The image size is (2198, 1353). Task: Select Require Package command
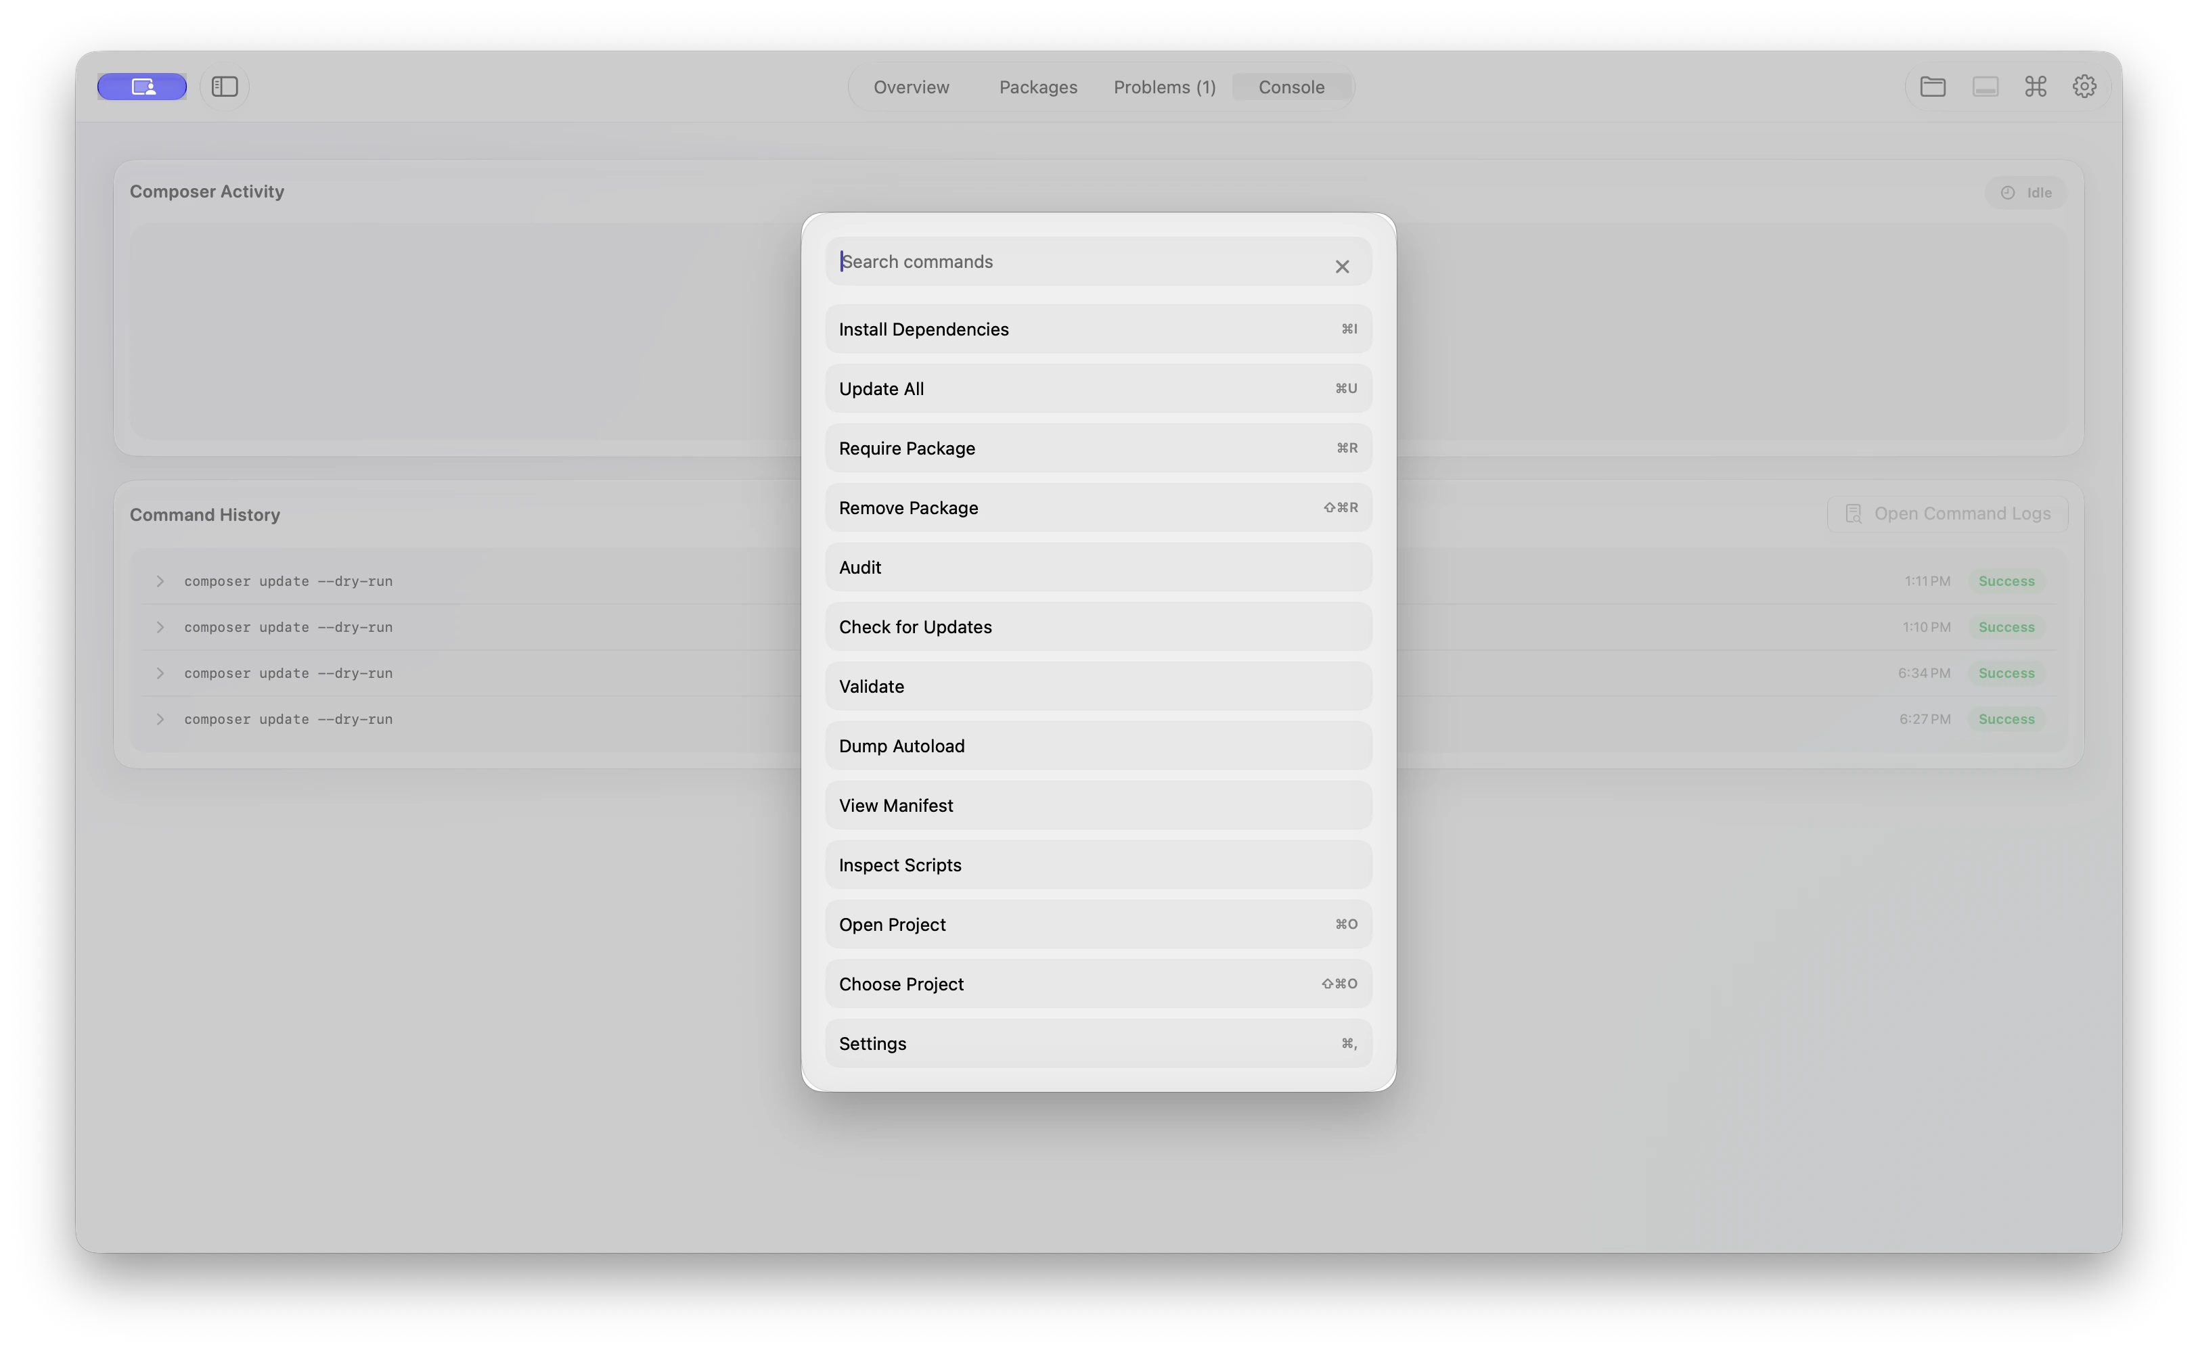(1098, 449)
